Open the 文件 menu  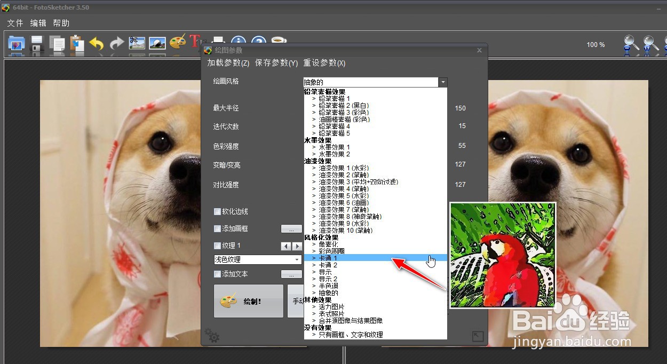(x=14, y=23)
